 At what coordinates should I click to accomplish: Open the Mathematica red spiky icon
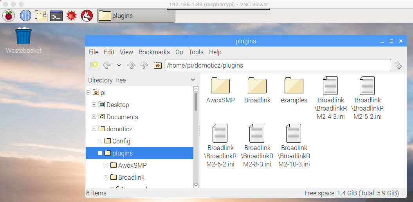tap(71, 16)
